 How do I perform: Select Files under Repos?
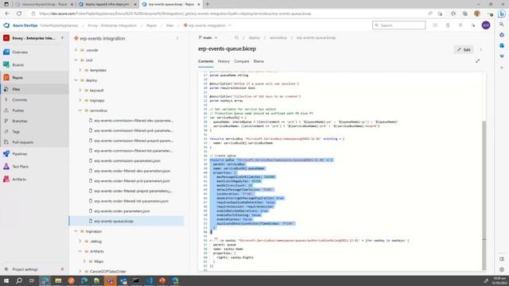click(16, 89)
